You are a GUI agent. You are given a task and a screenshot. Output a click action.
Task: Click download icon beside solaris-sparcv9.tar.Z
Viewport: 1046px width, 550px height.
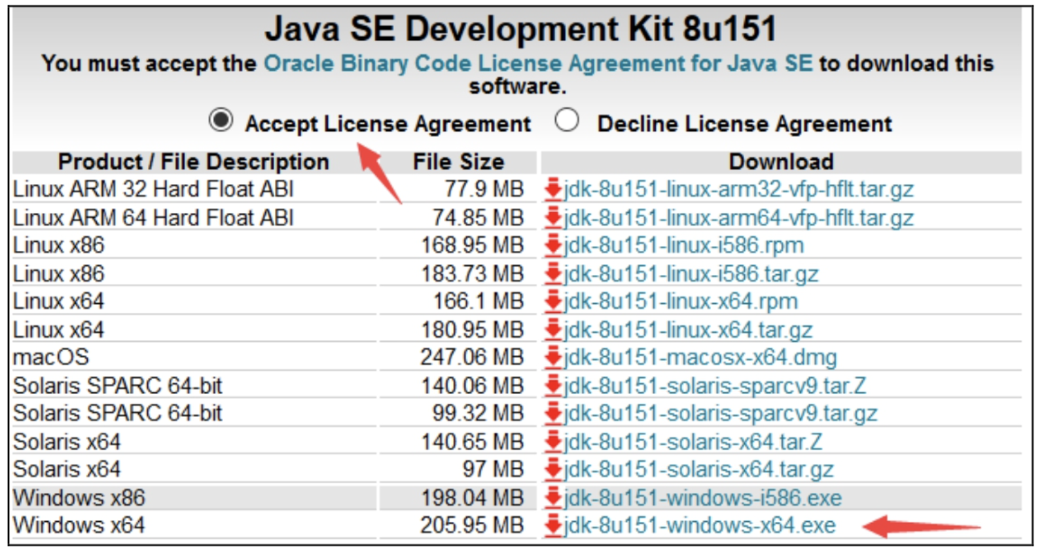tap(553, 386)
